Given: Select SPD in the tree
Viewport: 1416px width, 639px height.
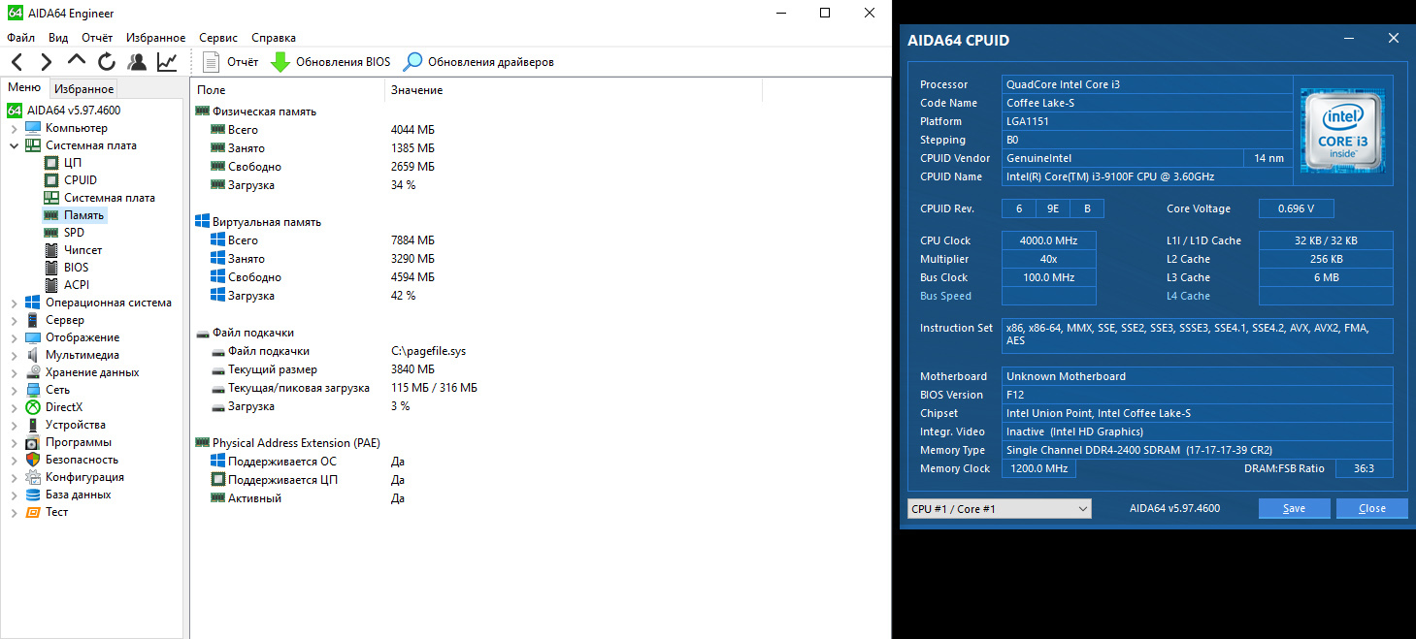Looking at the screenshot, I should pyautogui.click(x=74, y=233).
